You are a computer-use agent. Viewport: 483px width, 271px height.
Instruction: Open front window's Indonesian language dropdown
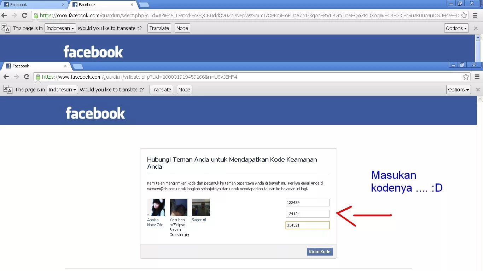[62, 90]
